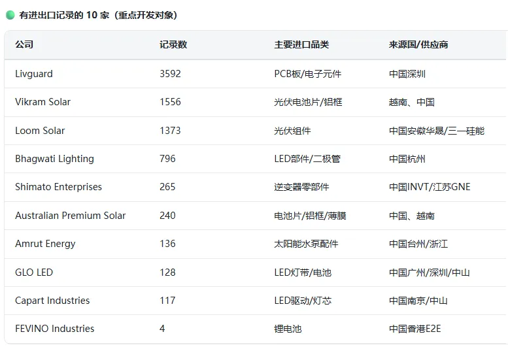Click the 来源国/供应商 column header

pos(418,44)
